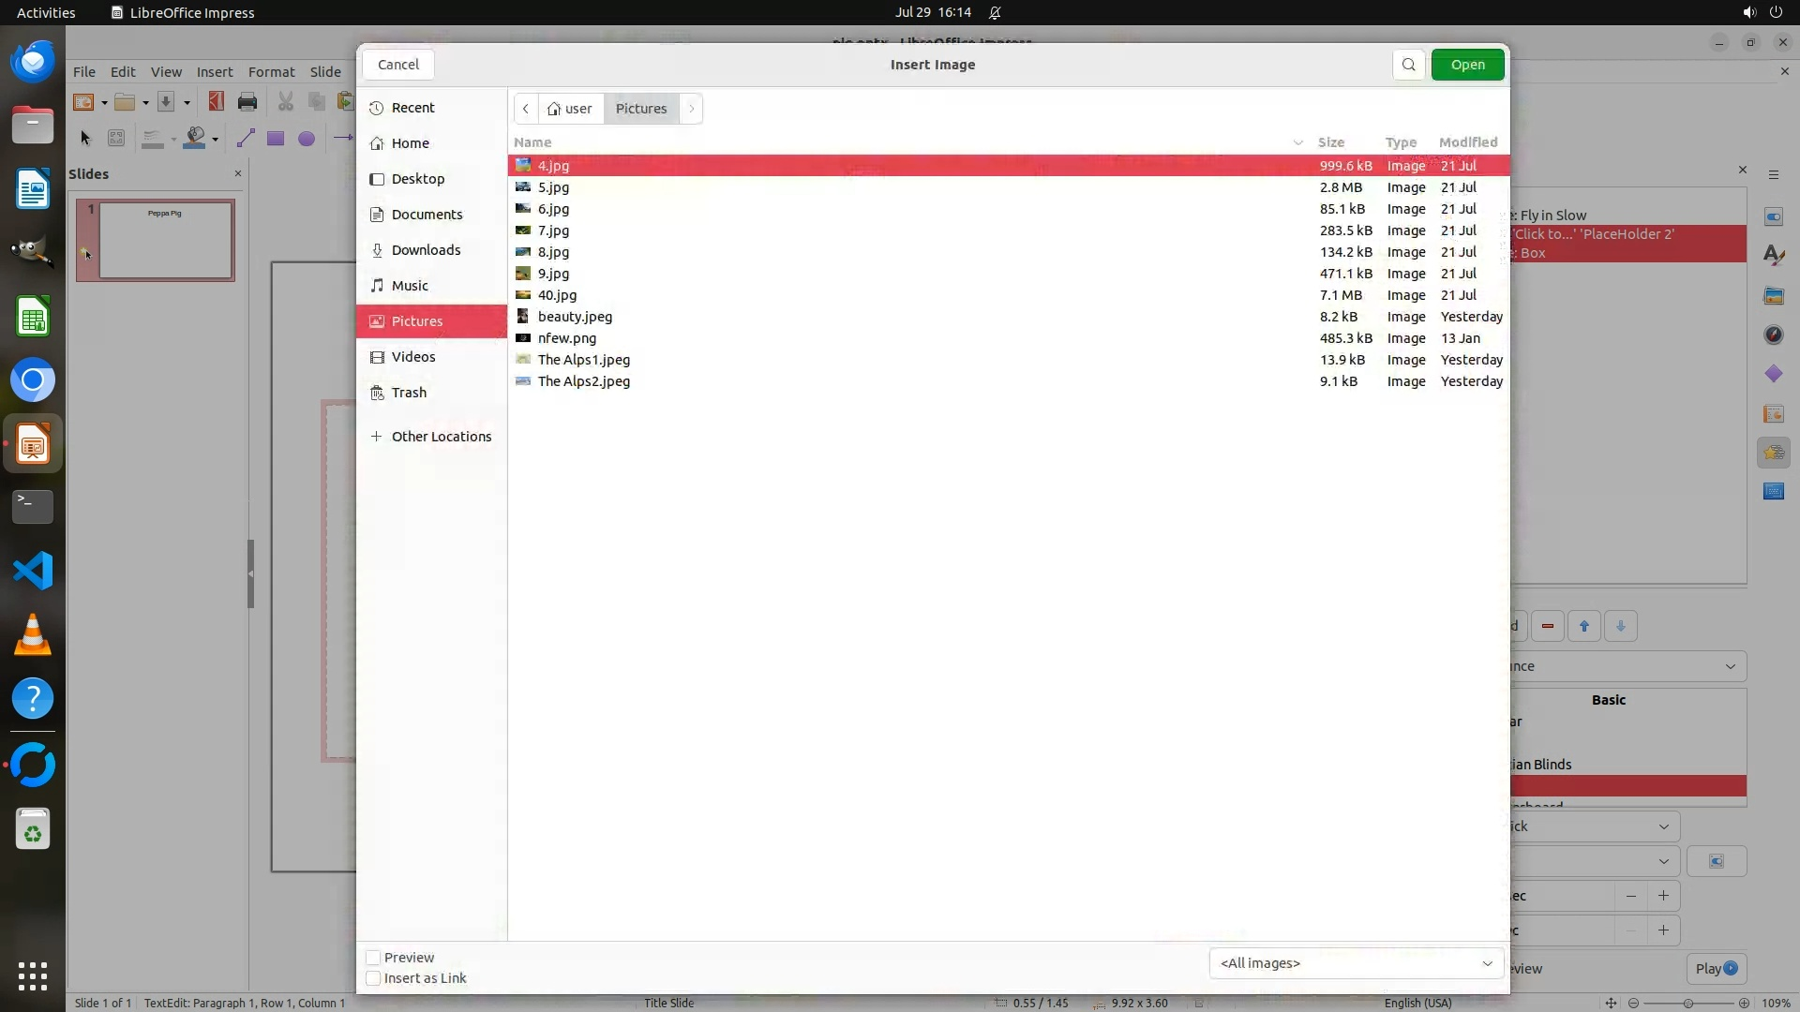Viewport: 1800px width, 1012px height.
Task: Click the search icon in dialog header
Action: (x=1408, y=65)
